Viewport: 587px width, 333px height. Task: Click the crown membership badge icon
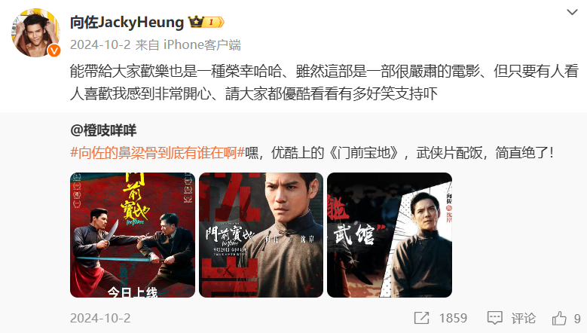pyautogui.click(x=206, y=22)
